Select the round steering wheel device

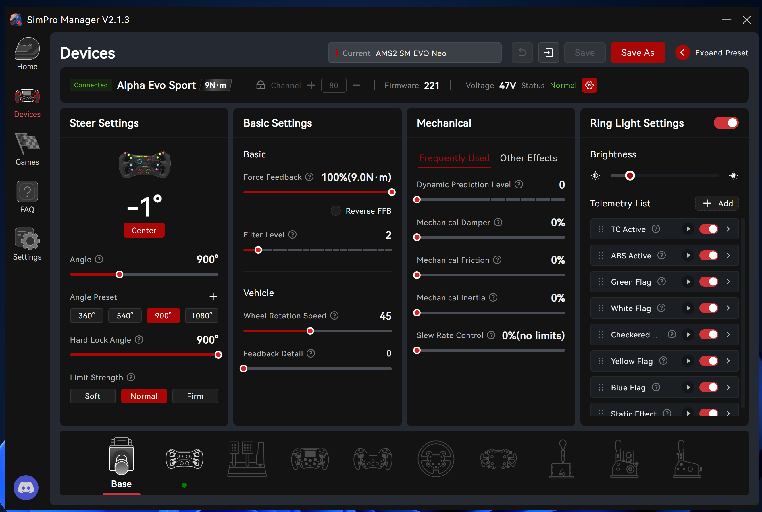[436, 459]
